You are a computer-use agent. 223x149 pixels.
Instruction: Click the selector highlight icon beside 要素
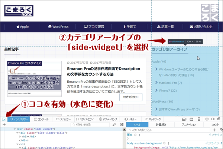point(135,135)
